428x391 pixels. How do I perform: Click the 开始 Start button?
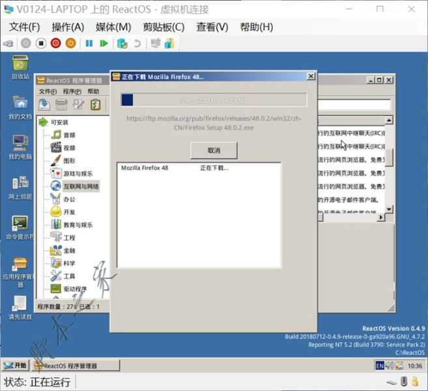[x=16, y=366]
